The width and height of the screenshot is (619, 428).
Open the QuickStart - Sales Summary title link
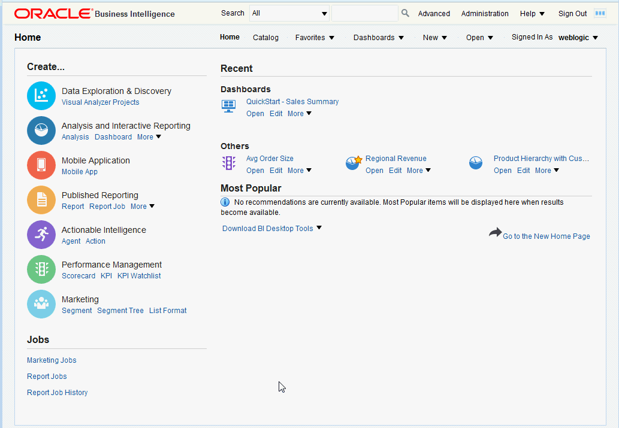tap(292, 102)
